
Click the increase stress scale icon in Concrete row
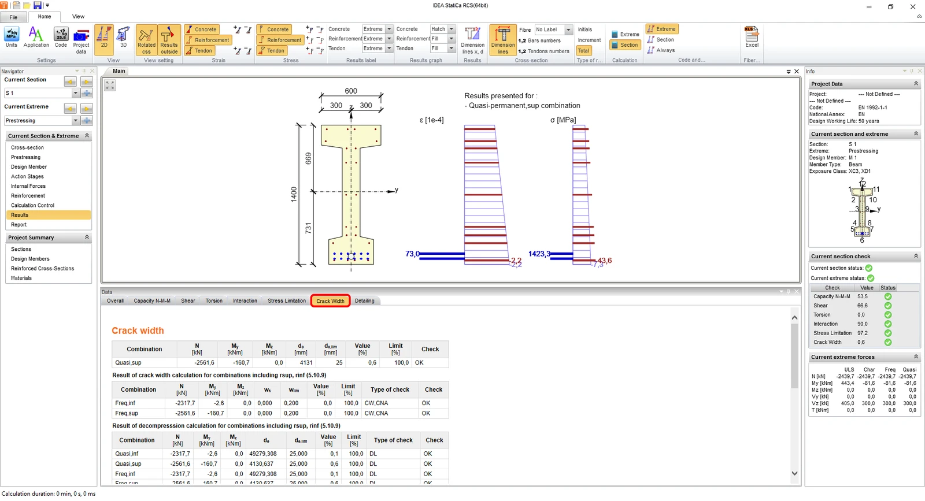click(x=309, y=29)
